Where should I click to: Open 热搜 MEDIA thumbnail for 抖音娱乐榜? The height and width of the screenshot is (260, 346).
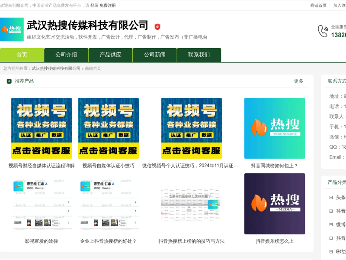click(x=275, y=204)
